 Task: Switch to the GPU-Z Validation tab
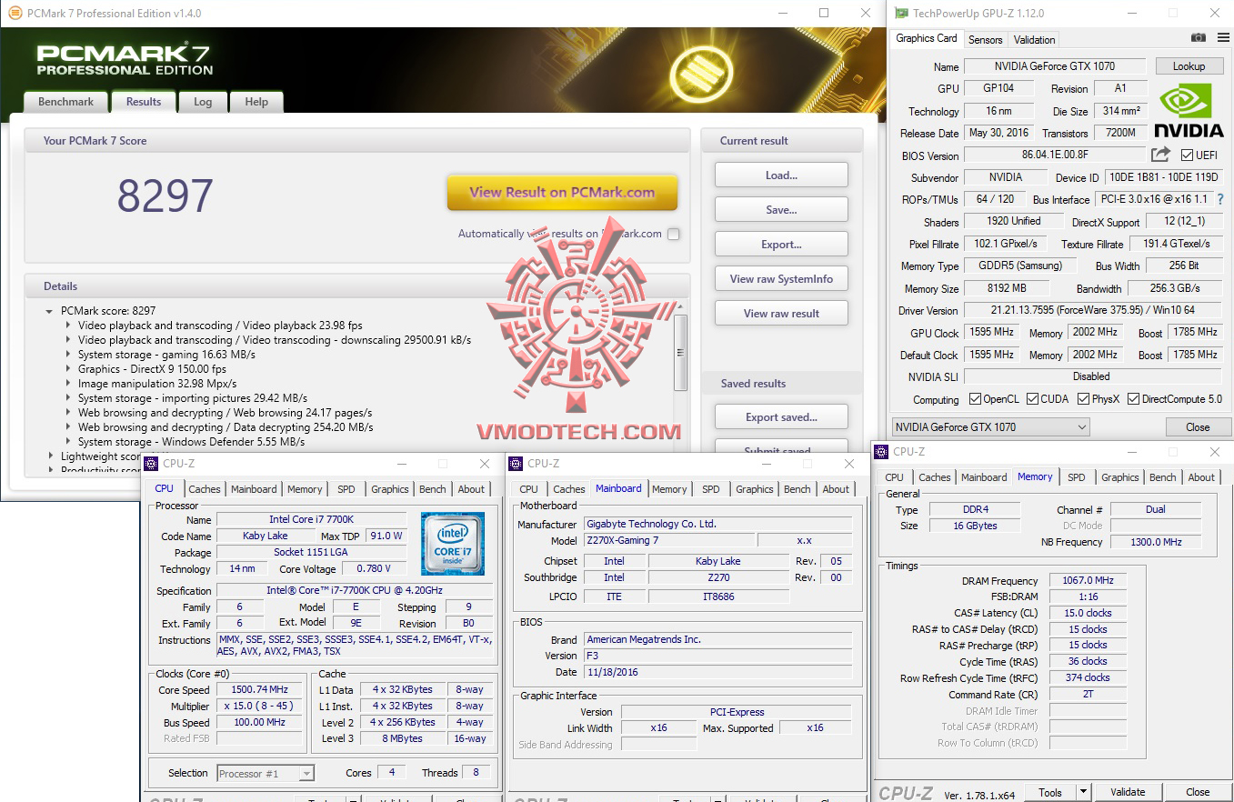pos(1035,39)
